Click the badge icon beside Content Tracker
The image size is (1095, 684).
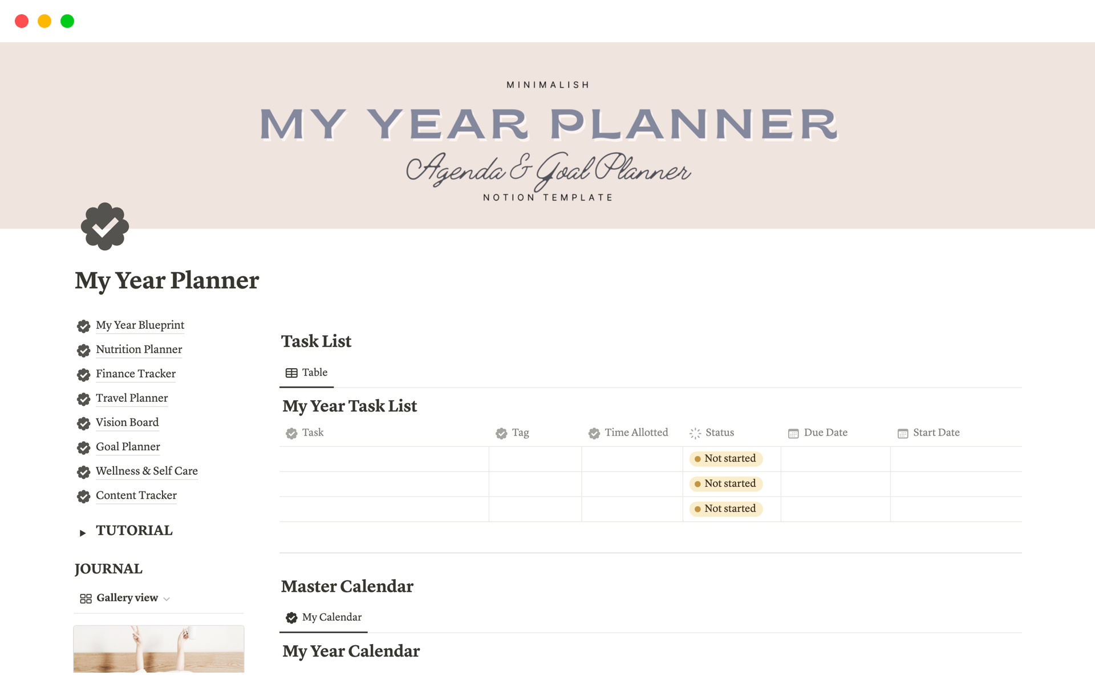point(83,496)
